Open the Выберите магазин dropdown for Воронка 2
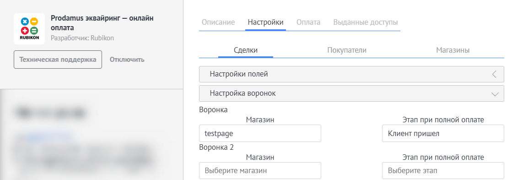This screenshot has height=180, width=517. [x=260, y=171]
